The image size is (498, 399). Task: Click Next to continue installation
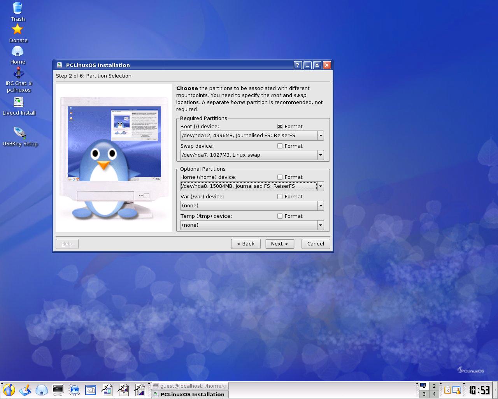click(x=280, y=244)
